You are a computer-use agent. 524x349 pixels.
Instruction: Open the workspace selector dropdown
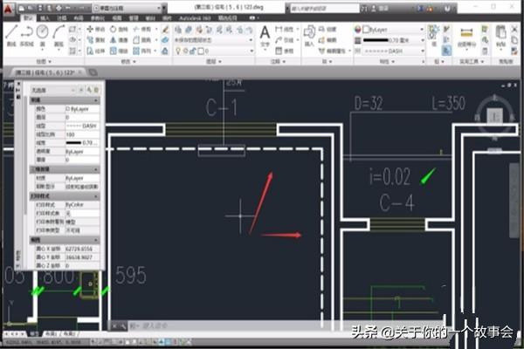(x=128, y=8)
